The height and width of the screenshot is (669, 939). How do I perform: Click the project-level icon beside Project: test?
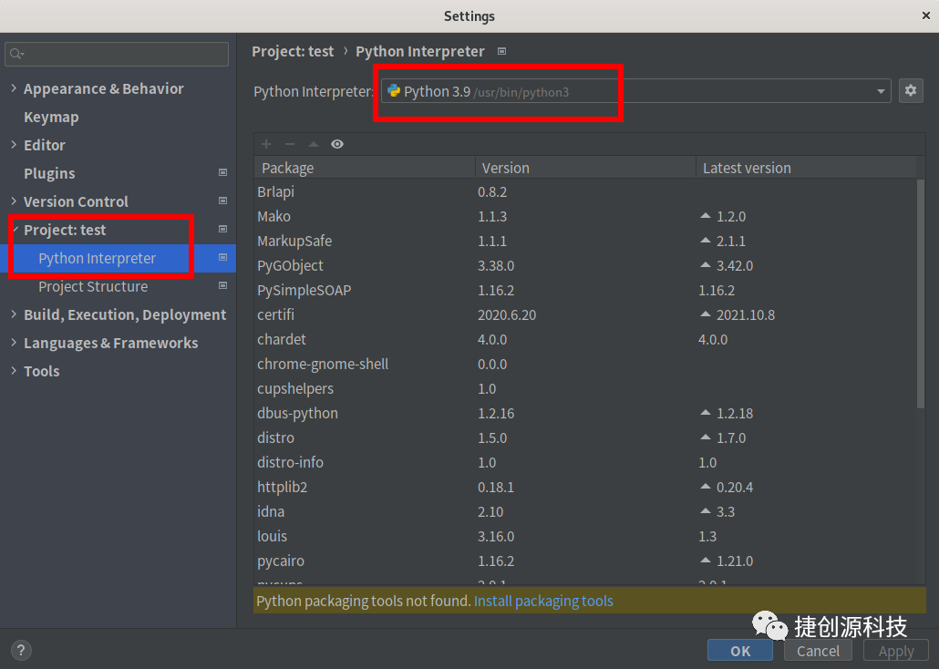pyautogui.click(x=222, y=229)
